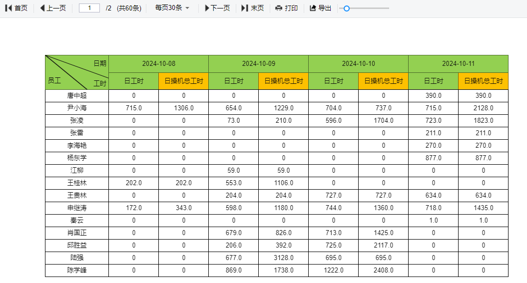Select 1435.0 cell in 申继涛 row

point(484,208)
